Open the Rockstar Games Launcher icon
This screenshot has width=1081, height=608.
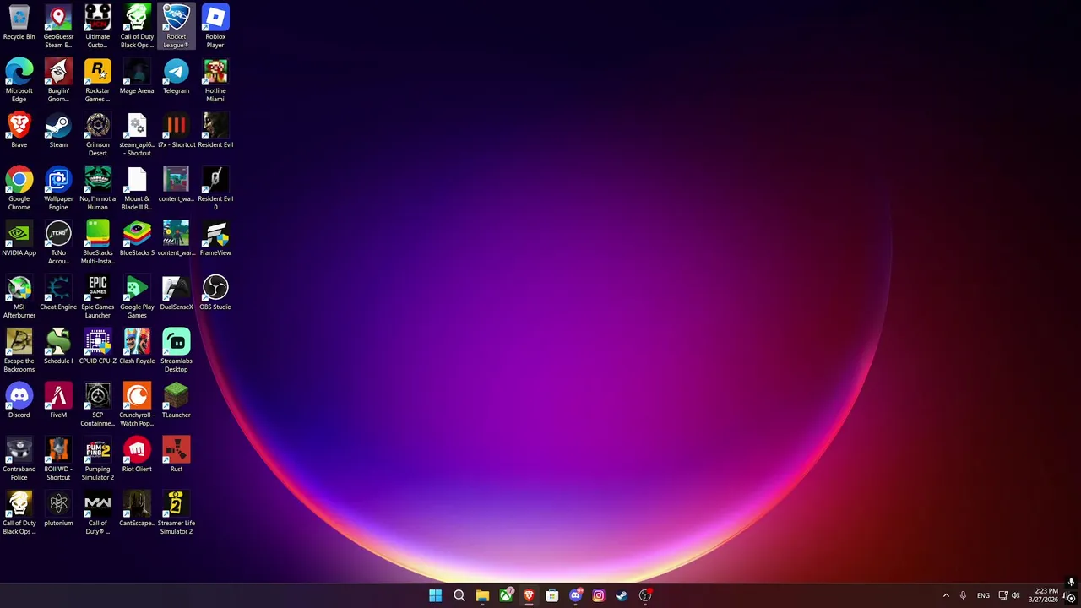(x=97, y=80)
